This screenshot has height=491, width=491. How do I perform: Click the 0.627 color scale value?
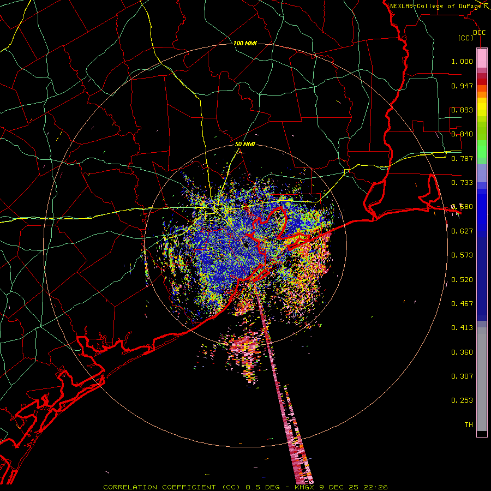point(462,231)
